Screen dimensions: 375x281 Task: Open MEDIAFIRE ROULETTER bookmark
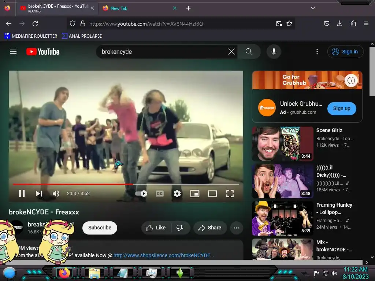31,36
